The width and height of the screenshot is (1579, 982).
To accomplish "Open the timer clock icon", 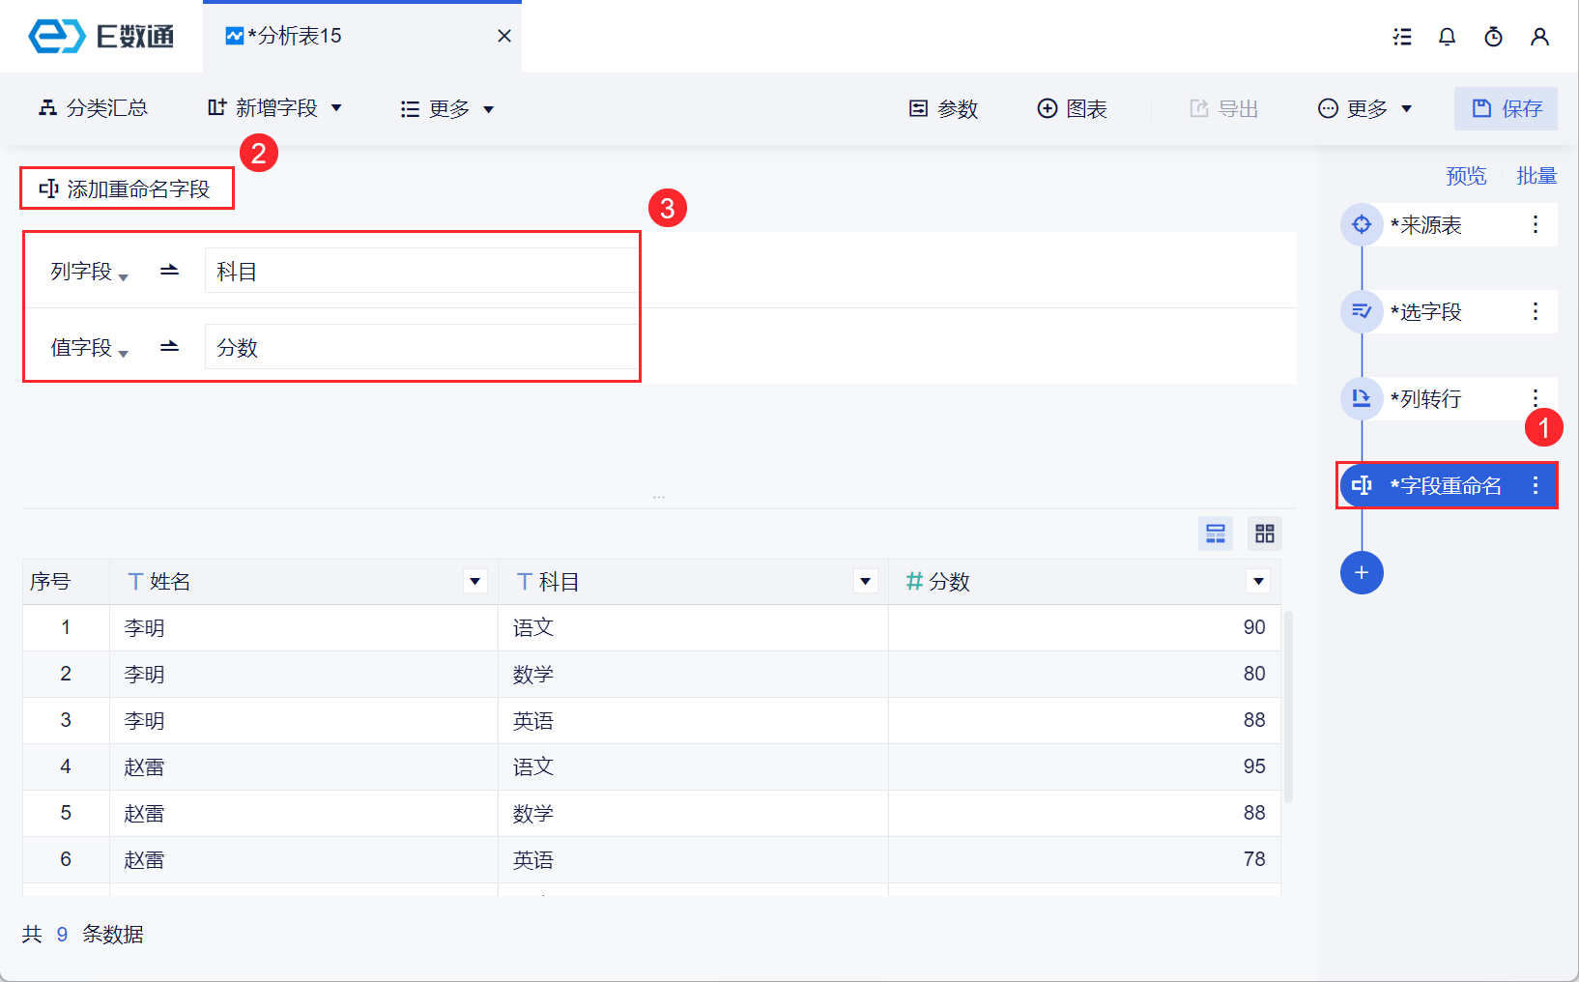I will [1493, 37].
